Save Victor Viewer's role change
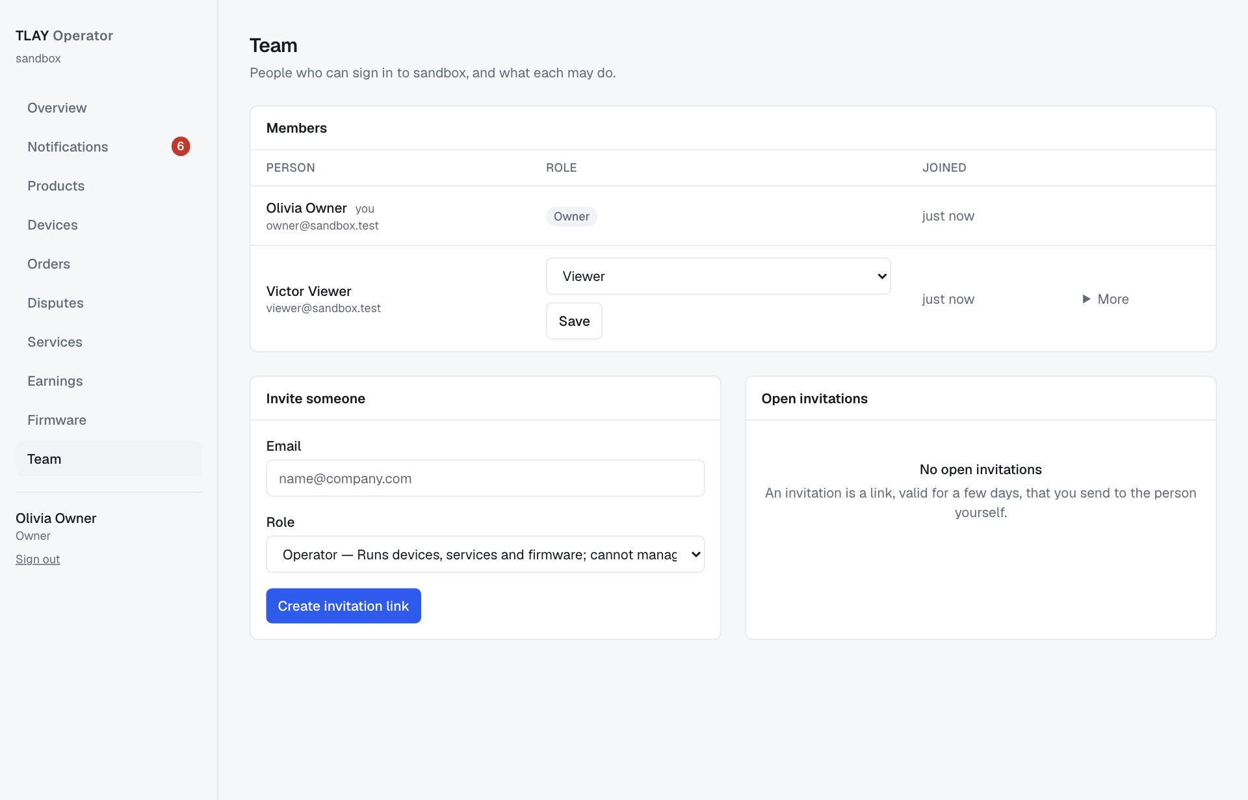The height and width of the screenshot is (800, 1248). (574, 321)
